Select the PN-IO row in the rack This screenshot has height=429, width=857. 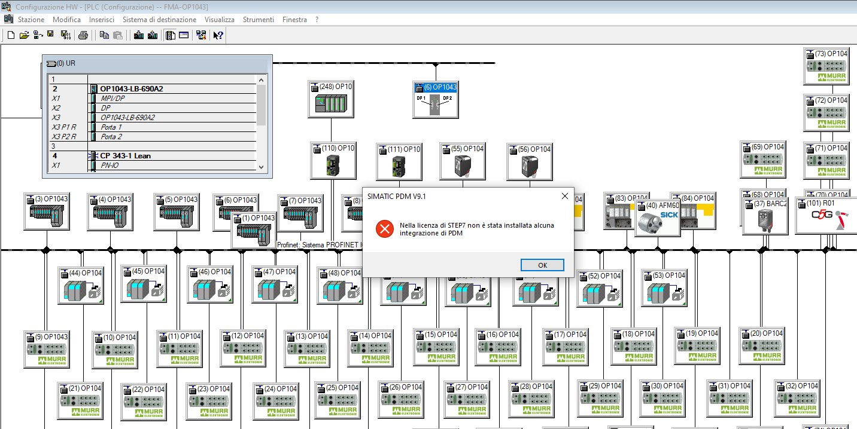point(152,166)
